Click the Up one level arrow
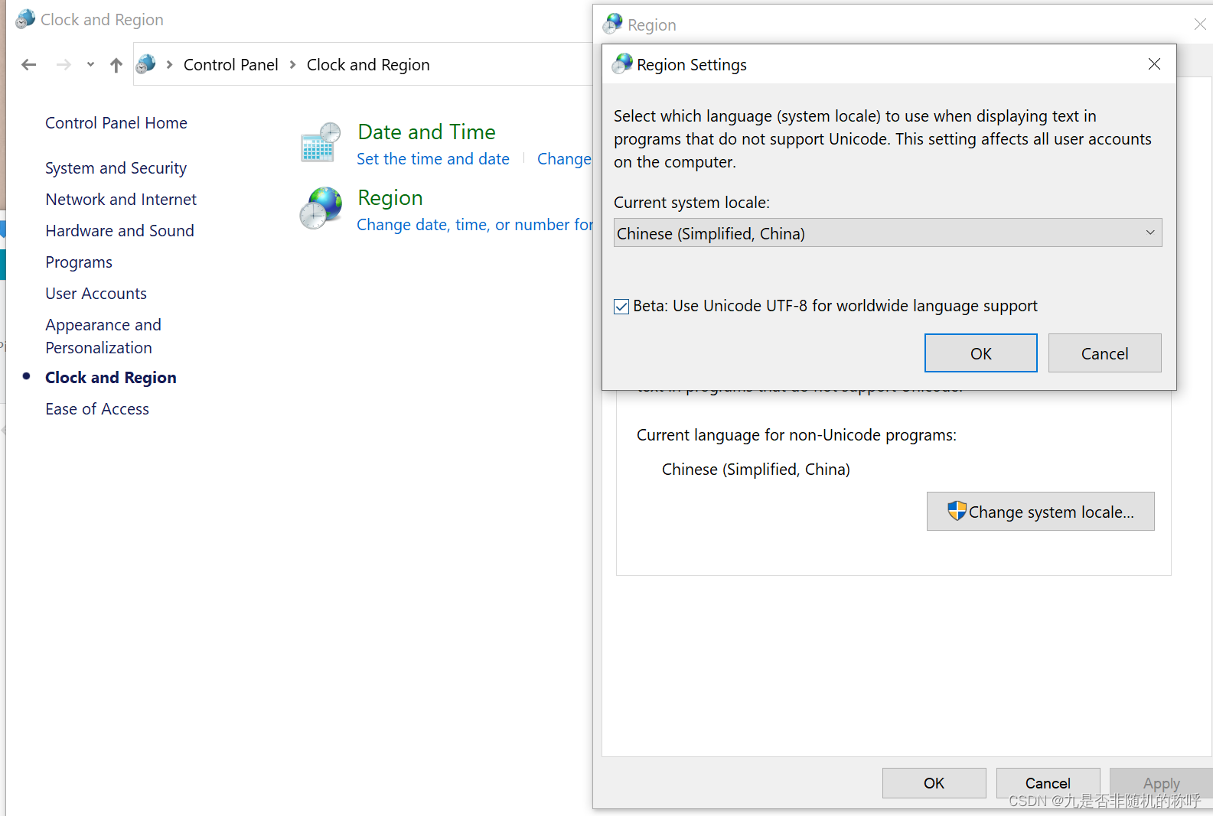The image size is (1213, 816). pos(116,65)
